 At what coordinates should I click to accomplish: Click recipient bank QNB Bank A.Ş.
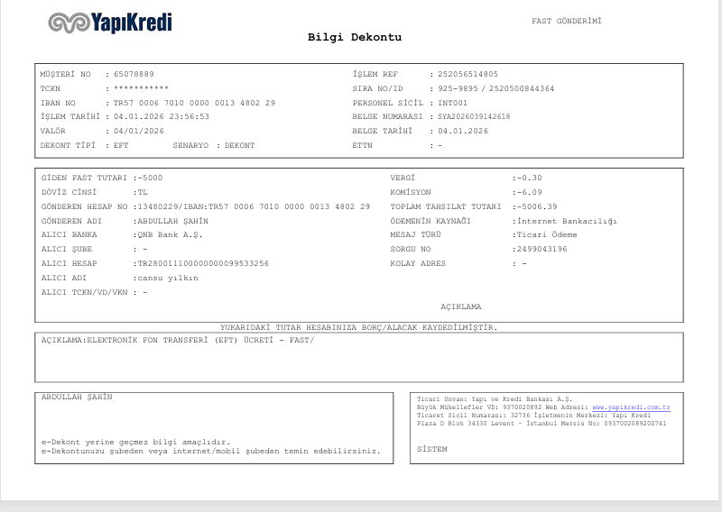coord(171,234)
